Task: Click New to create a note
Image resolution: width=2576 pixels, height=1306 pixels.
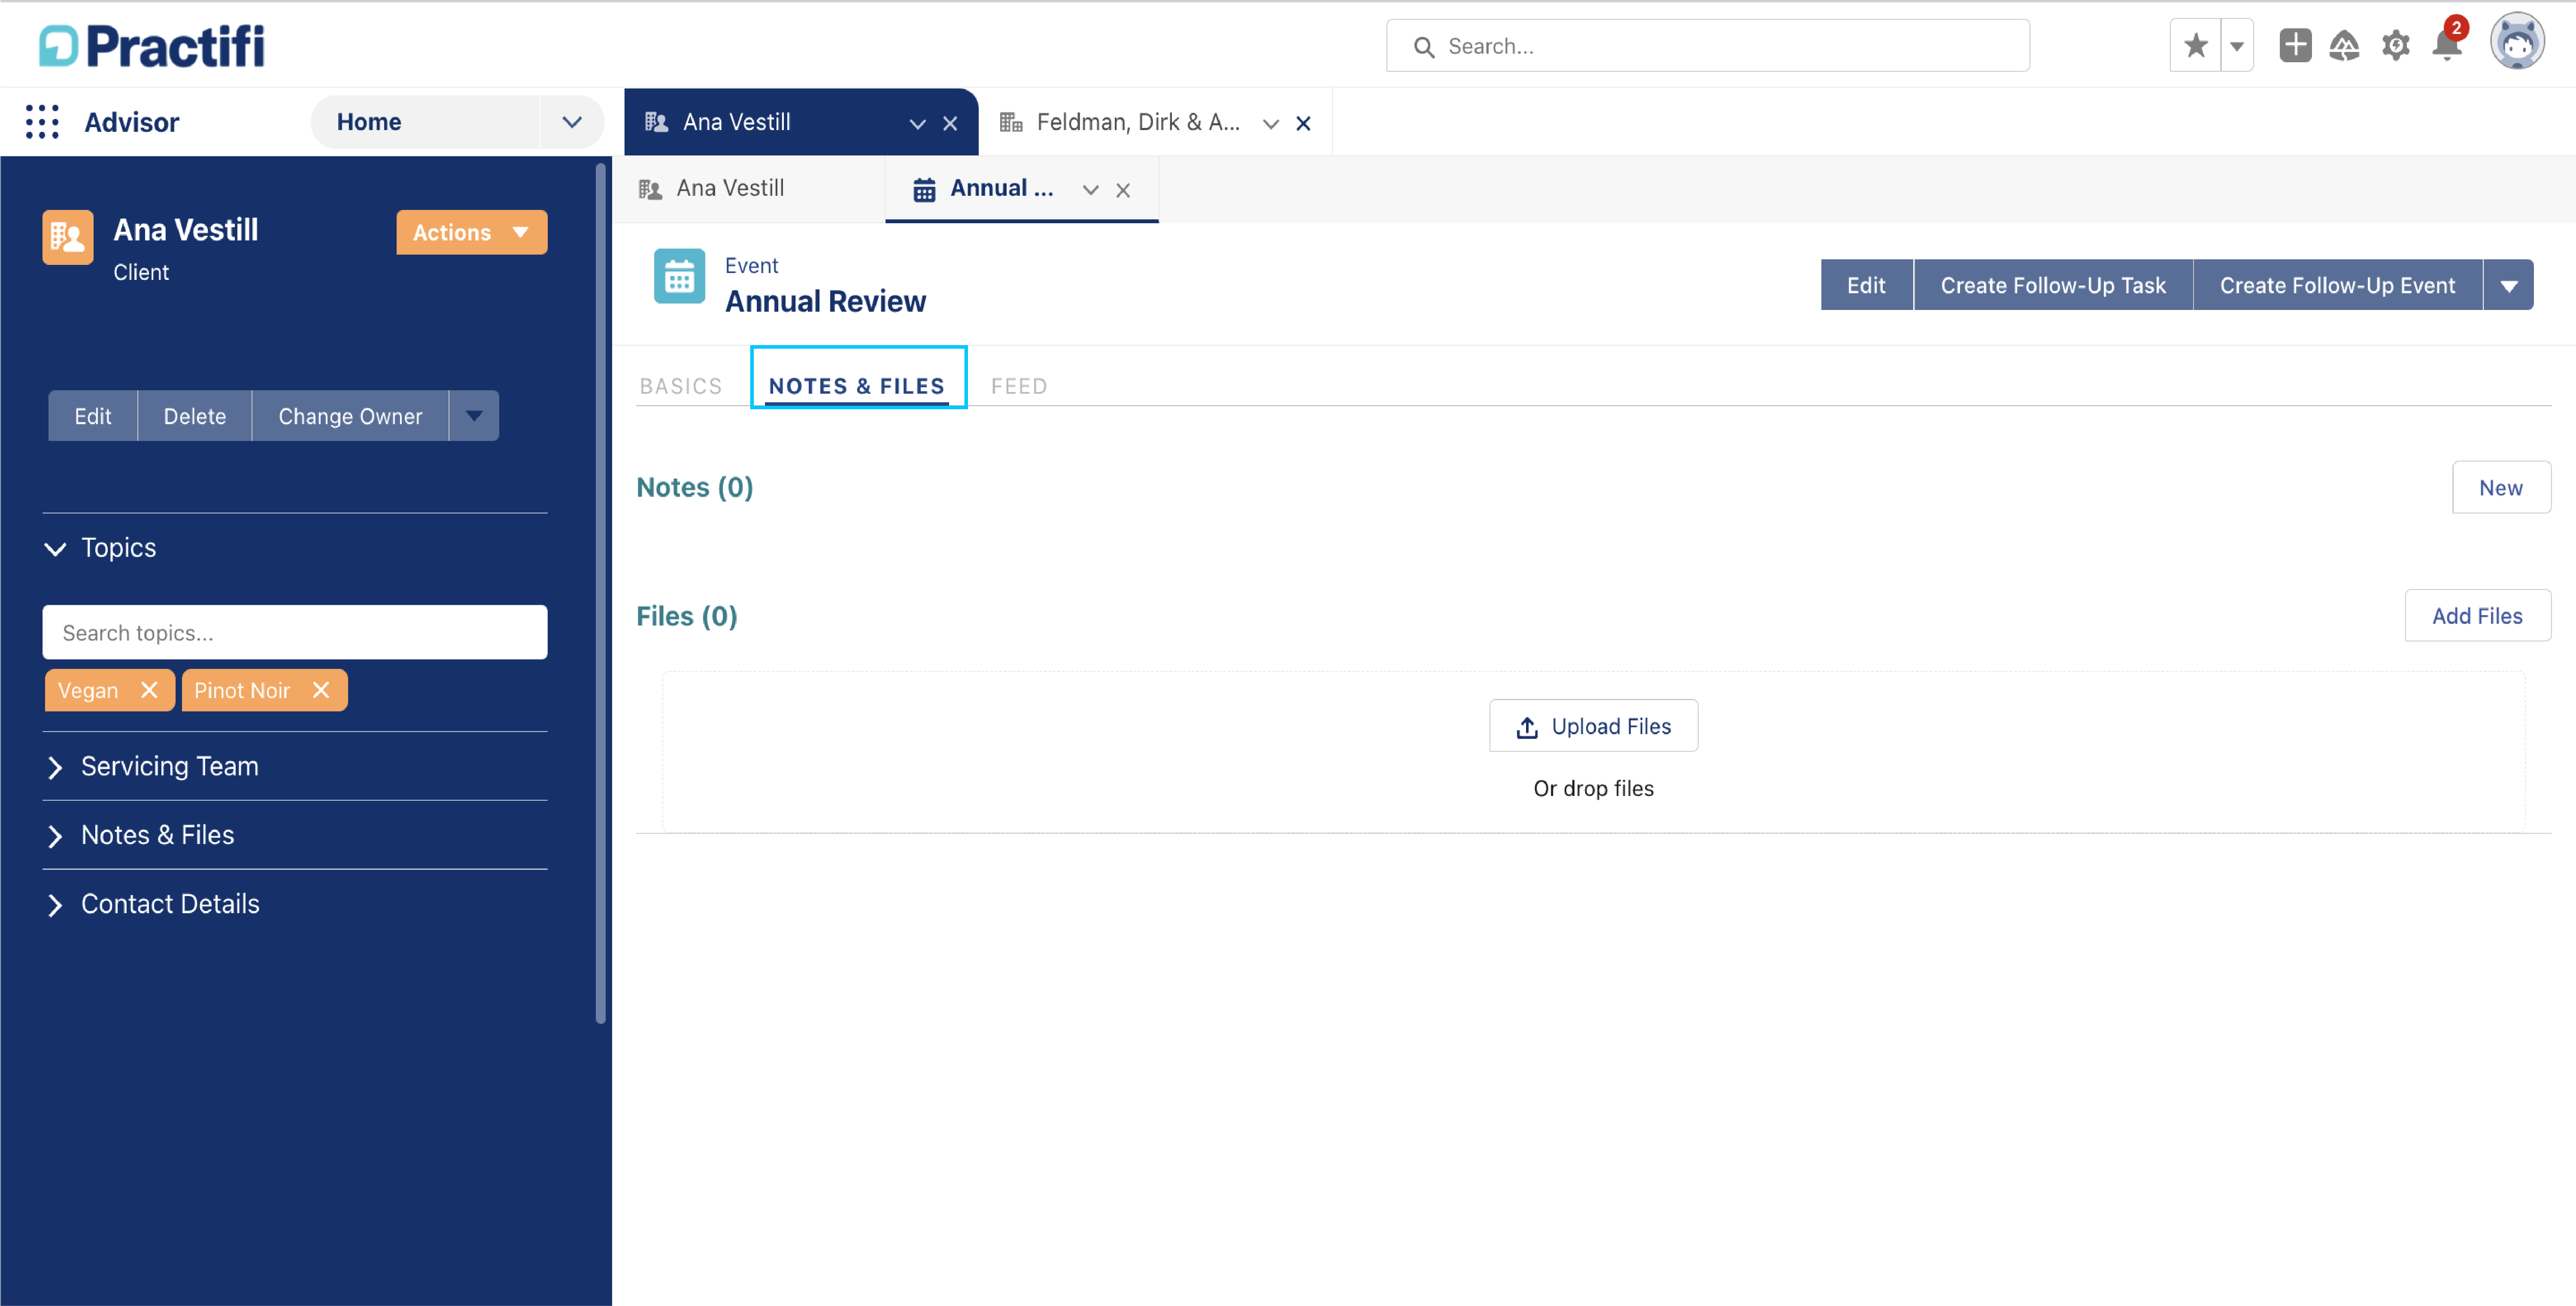Action: coord(2501,487)
